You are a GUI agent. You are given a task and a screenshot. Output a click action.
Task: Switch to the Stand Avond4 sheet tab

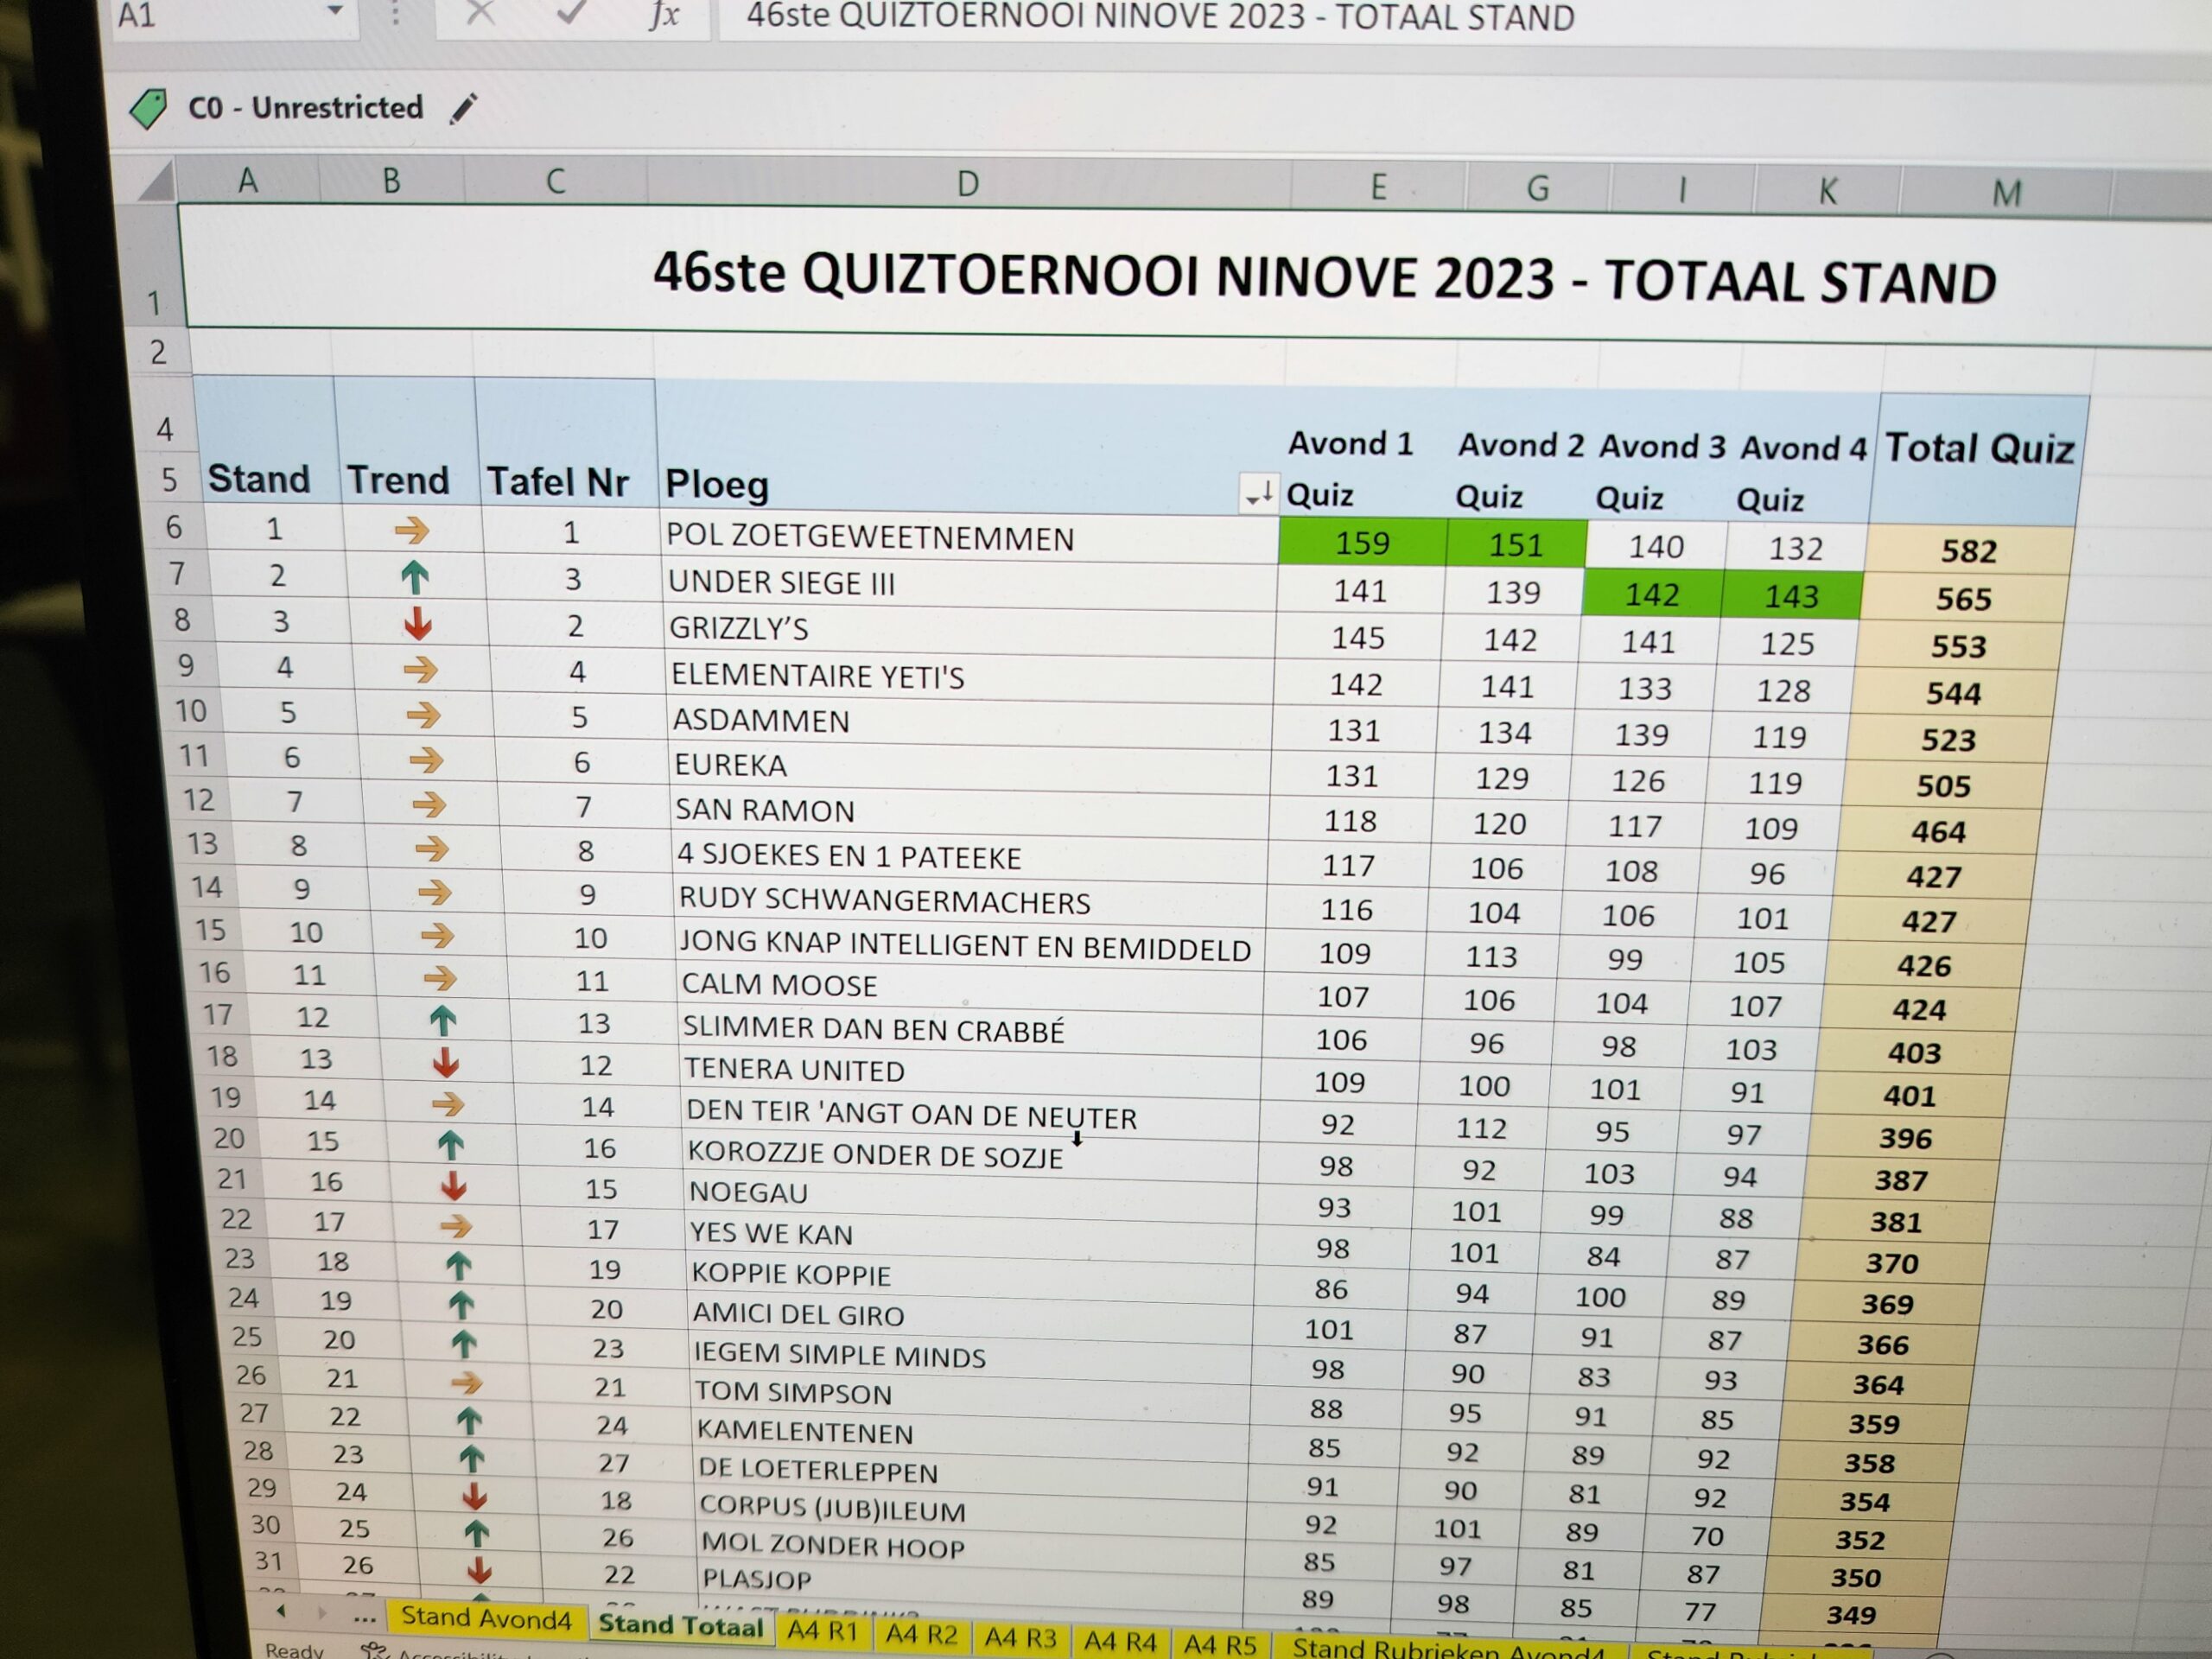[486, 1618]
